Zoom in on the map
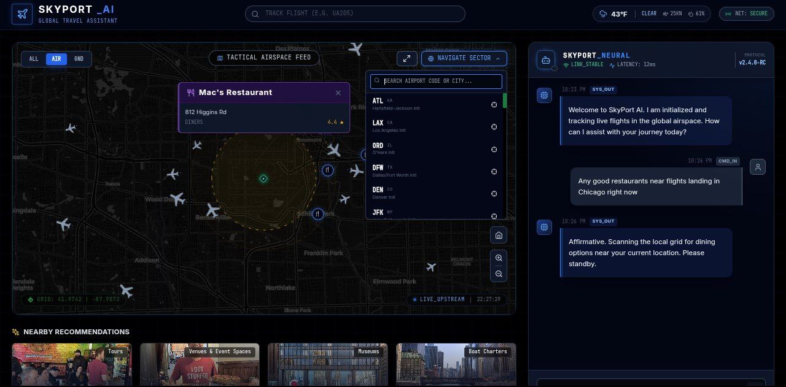This screenshot has width=786, height=387. (499, 258)
